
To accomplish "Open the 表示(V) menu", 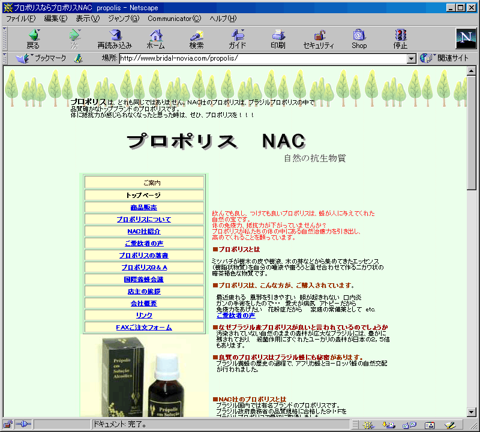I will click(88, 19).
